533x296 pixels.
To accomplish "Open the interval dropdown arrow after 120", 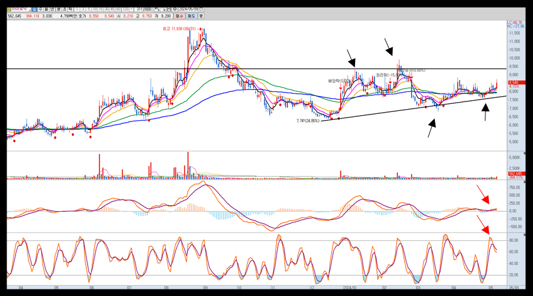I will (131, 9).
